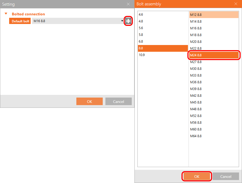Choose M16 8.8 in bolt assembly list
This screenshot has width=242, height=183.
click(214, 28)
